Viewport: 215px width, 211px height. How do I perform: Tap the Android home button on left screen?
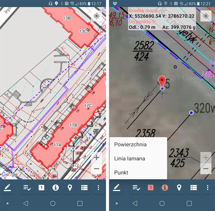(x=53, y=203)
